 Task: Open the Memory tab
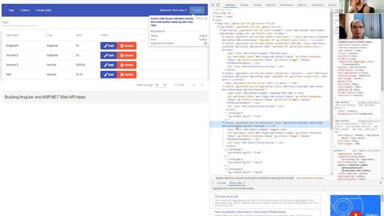302,5
